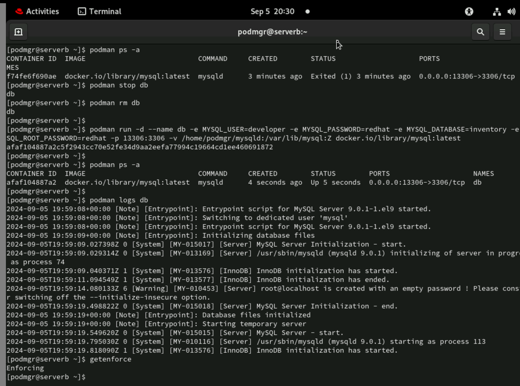Click the NAMES column header
Image resolution: width=520 pixels, height=386 pixels.
(484, 174)
